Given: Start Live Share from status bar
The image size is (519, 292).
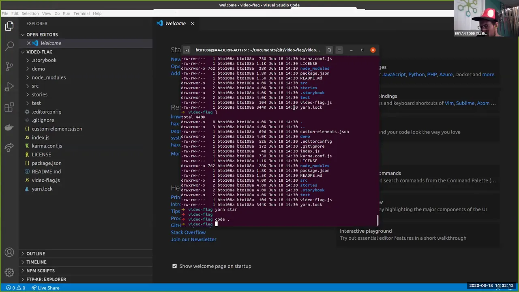Looking at the screenshot, I should [46, 288].
